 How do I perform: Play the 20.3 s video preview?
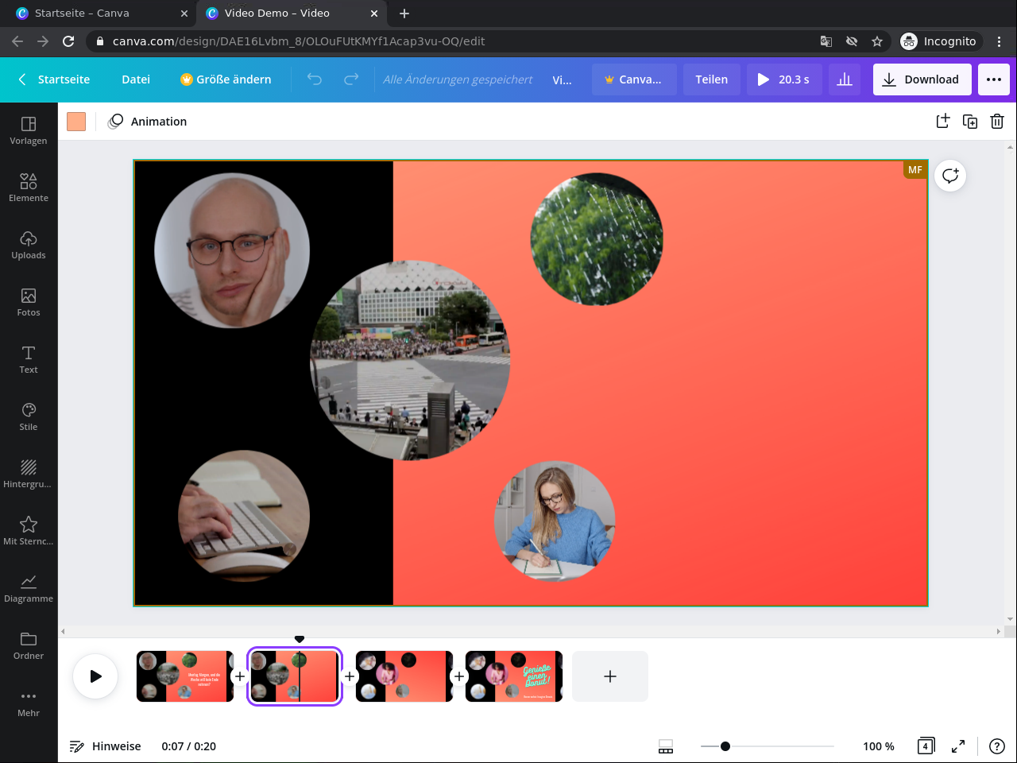tap(784, 79)
